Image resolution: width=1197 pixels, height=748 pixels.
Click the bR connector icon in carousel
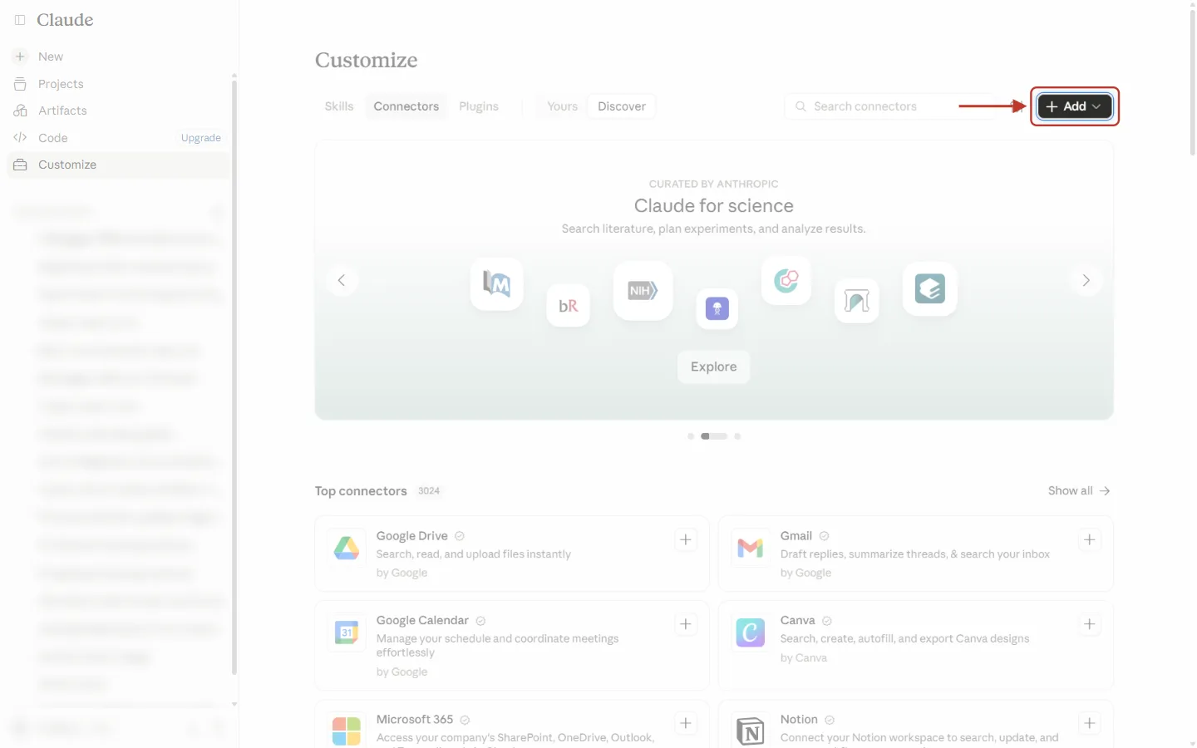[x=569, y=306]
